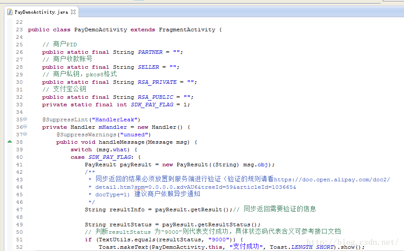Click mHandler variable on line 36
404x251 pixels.
pyautogui.click(x=113, y=127)
